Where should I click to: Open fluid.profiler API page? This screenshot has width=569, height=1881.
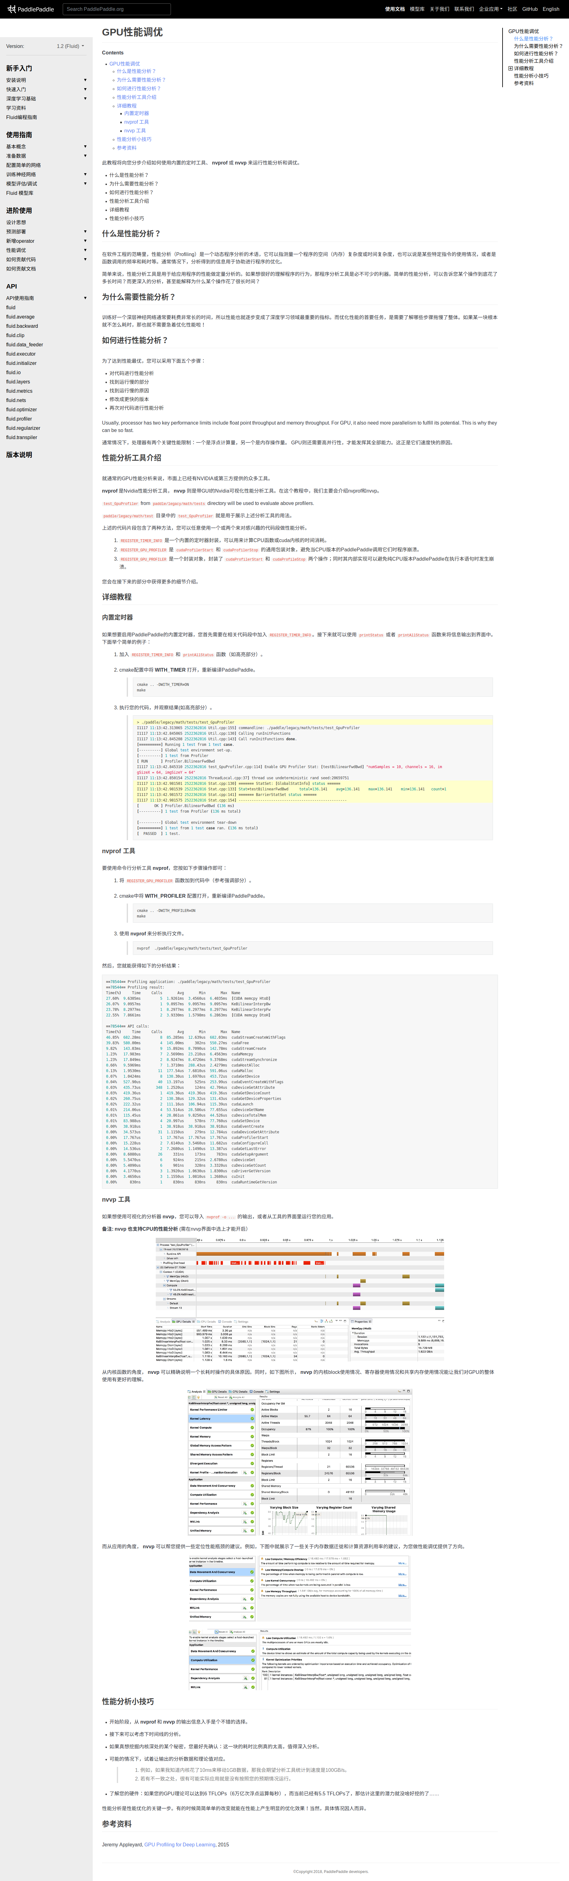tap(19, 419)
